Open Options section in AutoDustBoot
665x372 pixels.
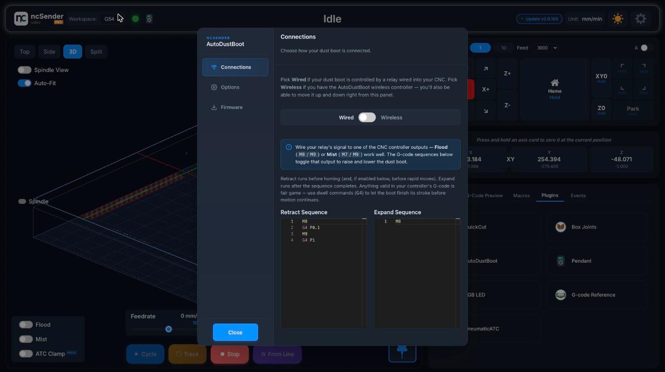tap(235, 87)
